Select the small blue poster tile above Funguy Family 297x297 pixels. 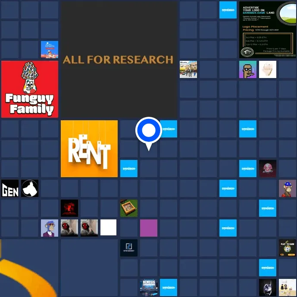coord(50,50)
